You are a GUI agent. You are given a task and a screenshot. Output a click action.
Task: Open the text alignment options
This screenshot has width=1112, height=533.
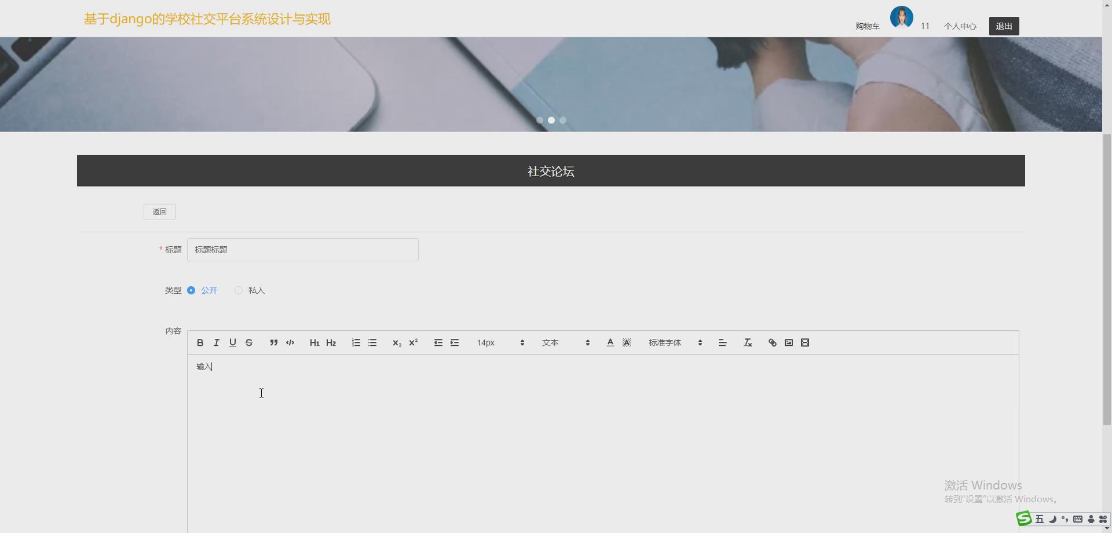722,343
